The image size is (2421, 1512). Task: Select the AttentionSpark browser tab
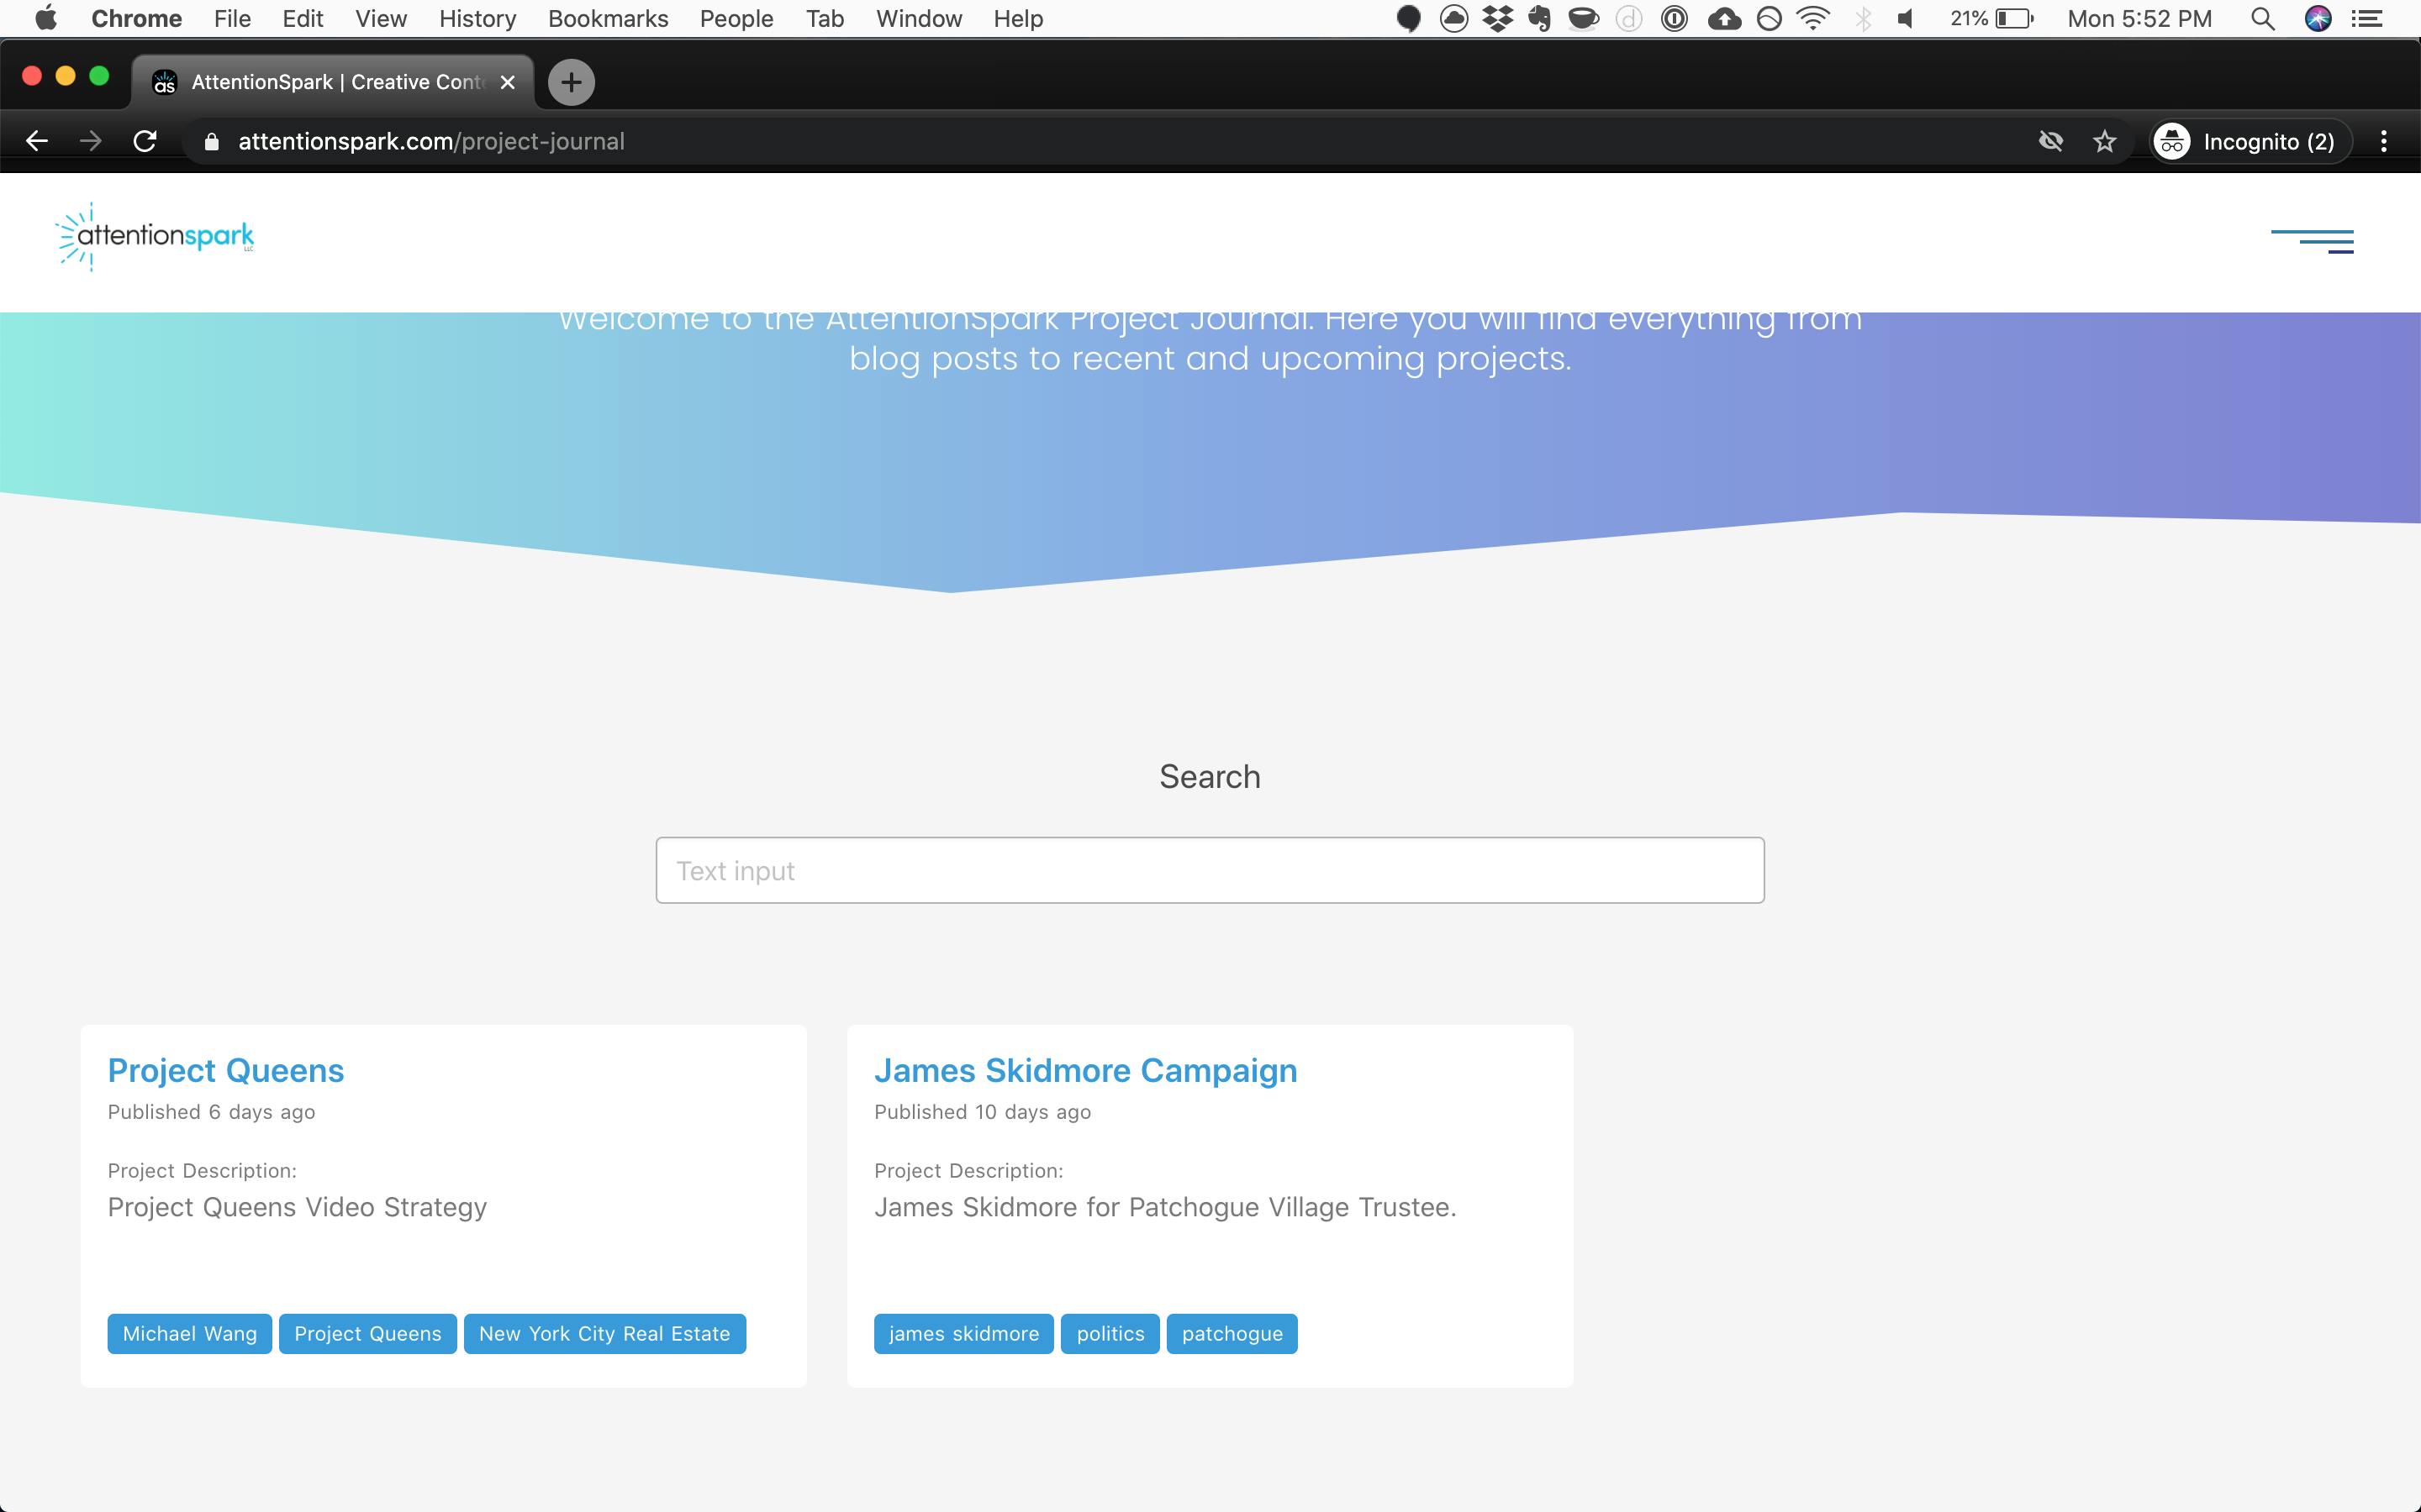pos(333,82)
